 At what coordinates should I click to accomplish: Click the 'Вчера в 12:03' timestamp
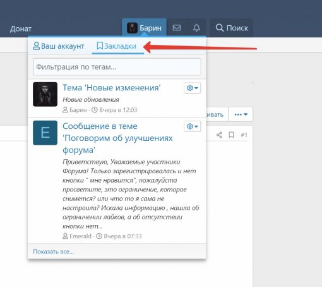[118, 110]
